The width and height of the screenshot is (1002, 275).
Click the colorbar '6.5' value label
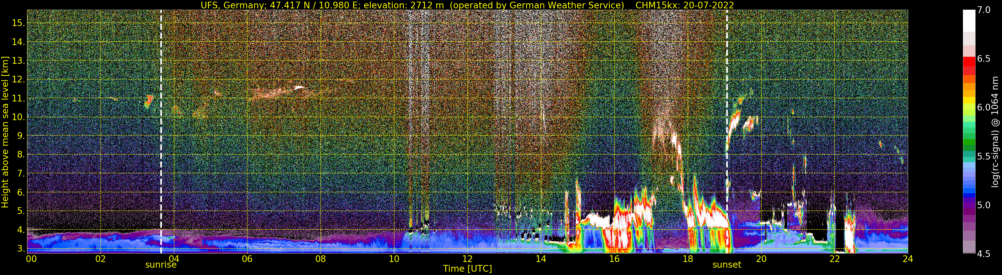pos(984,59)
